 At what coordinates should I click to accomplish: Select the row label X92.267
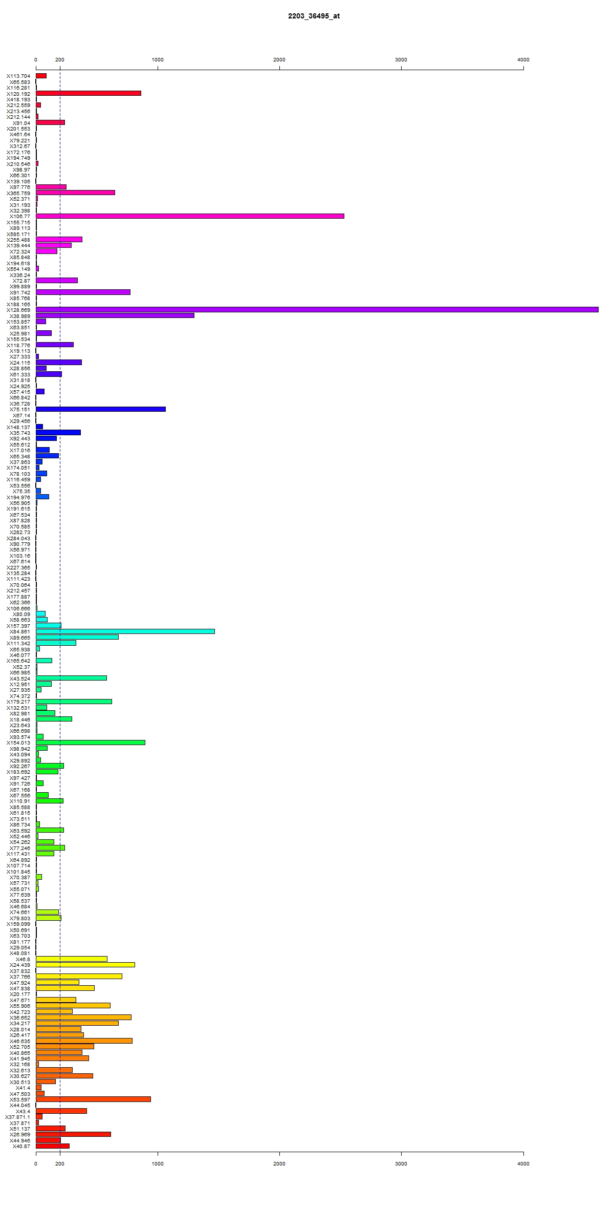point(20,766)
